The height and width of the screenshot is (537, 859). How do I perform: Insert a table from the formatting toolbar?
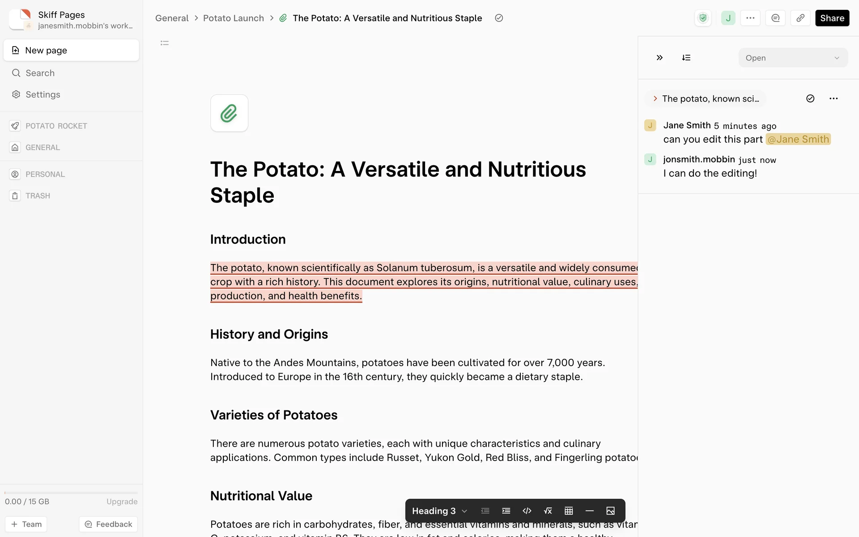[569, 511]
